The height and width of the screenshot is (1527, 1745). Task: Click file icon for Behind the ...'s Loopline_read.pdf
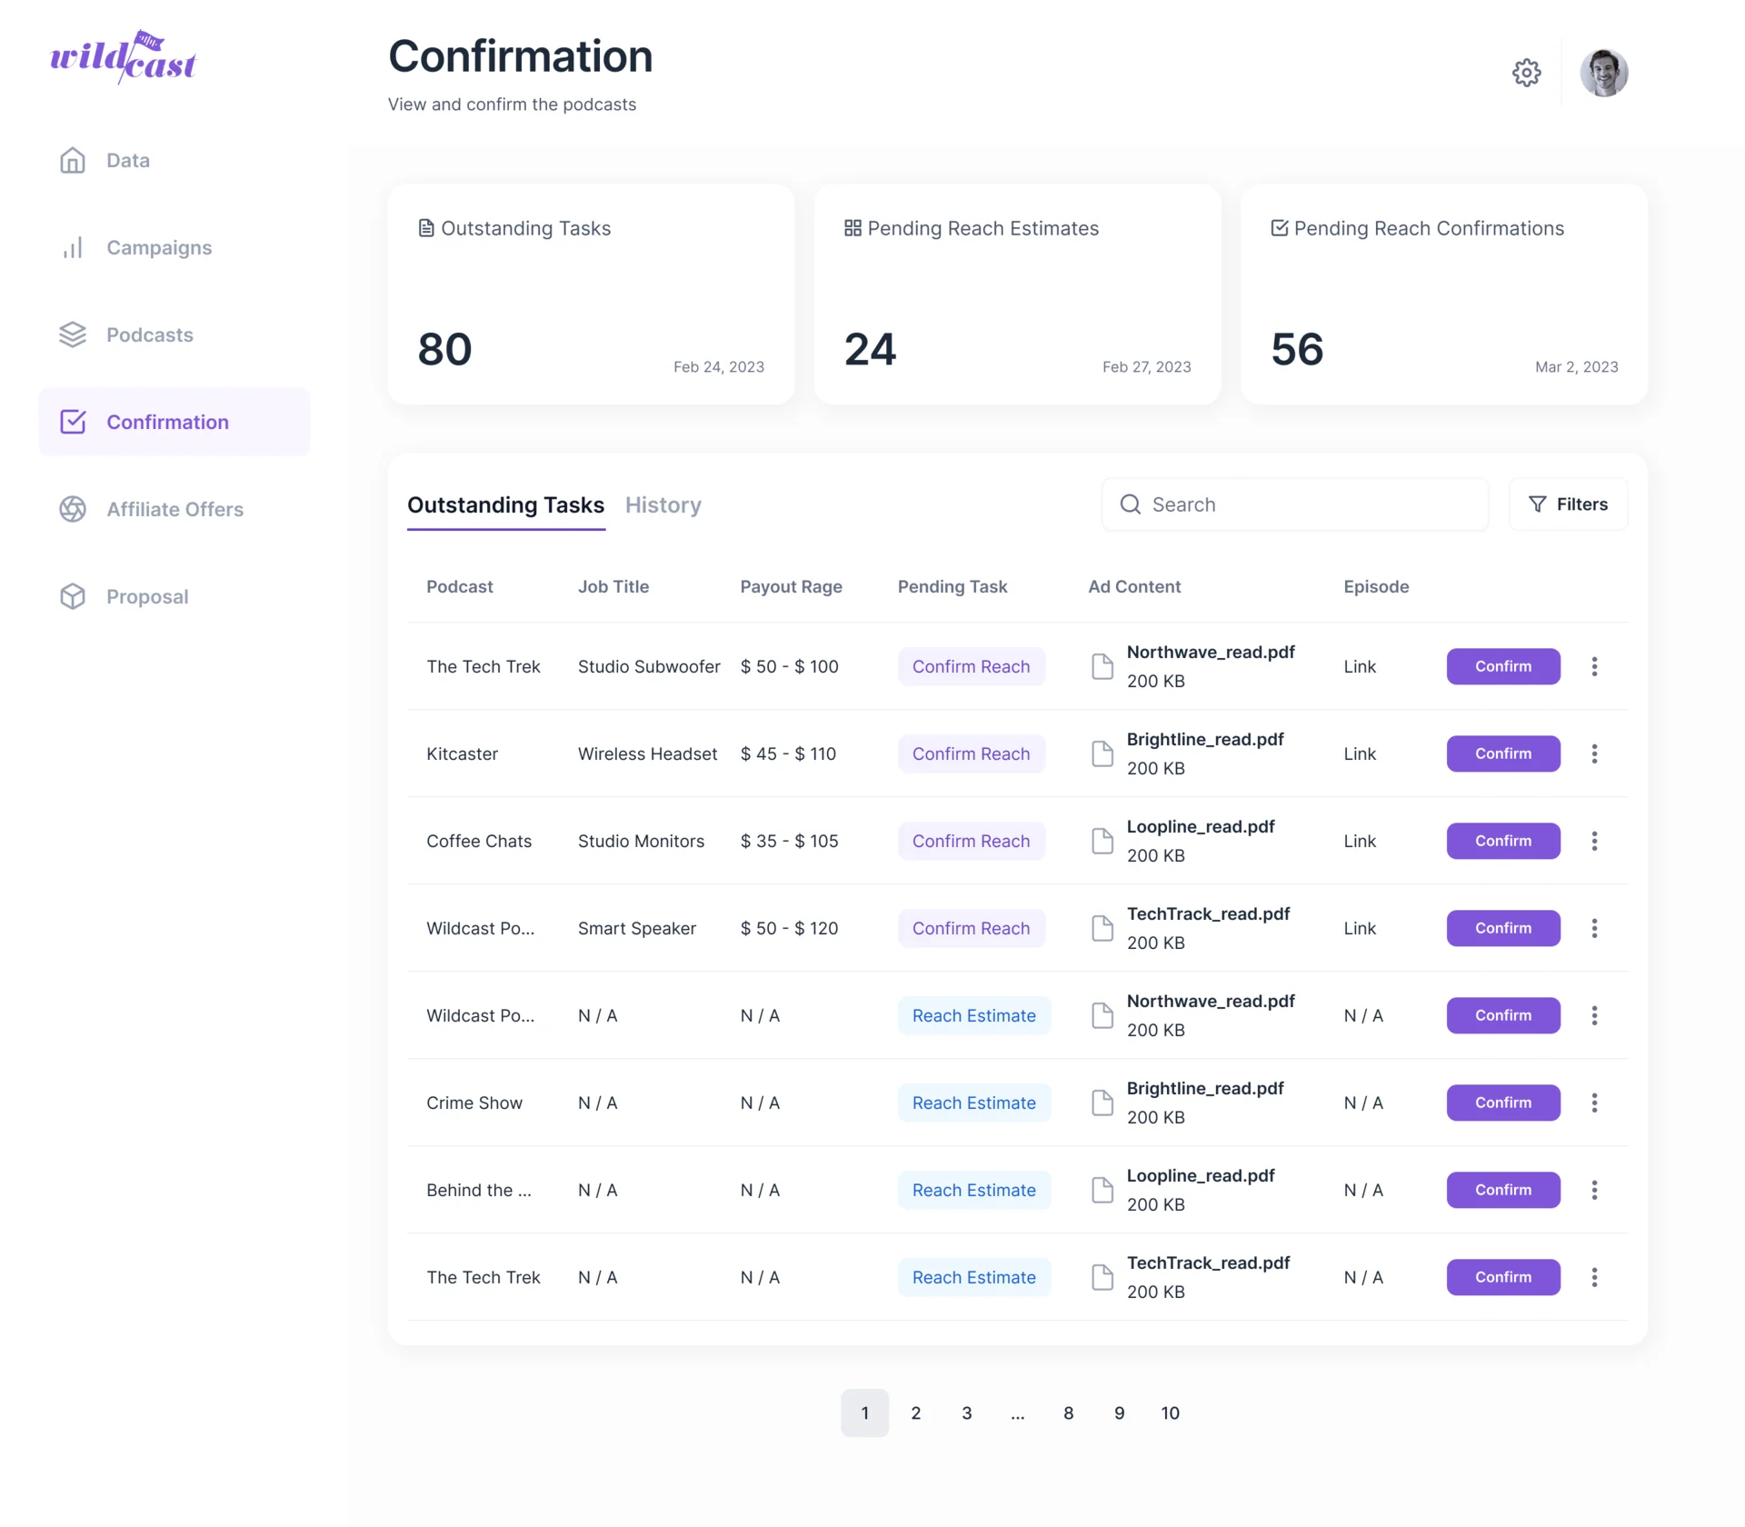1102,1190
